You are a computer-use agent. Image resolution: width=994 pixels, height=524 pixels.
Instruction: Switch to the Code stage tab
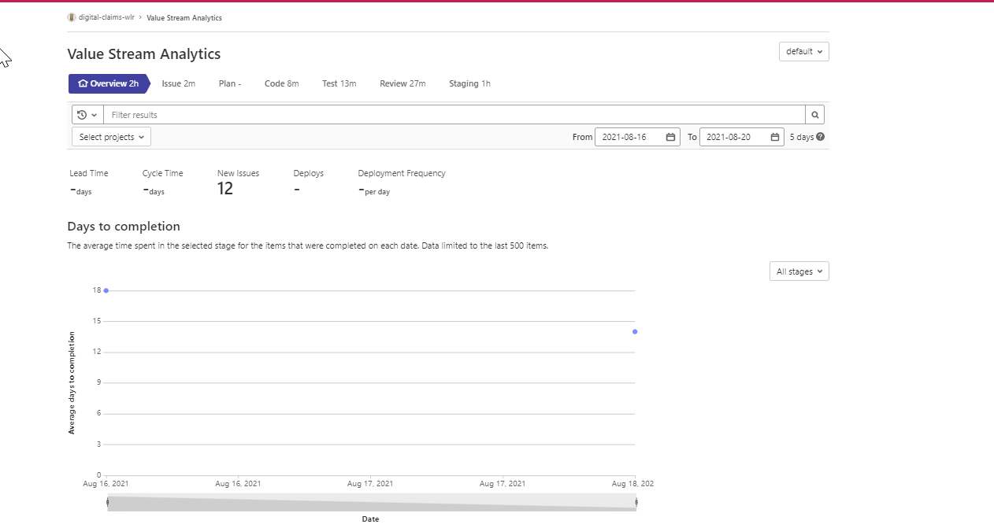[281, 83]
